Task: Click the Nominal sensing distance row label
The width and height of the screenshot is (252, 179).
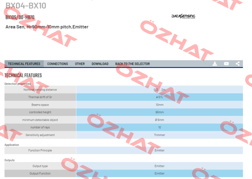Action: [x=40, y=89]
